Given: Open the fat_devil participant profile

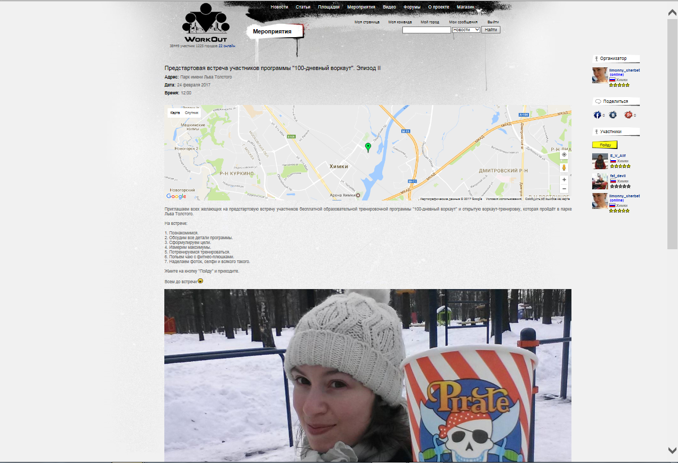Looking at the screenshot, I should pyautogui.click(x=618, y=176).
